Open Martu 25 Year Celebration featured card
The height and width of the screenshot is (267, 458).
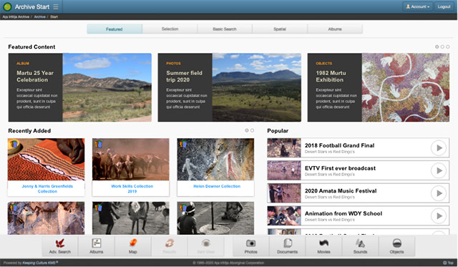[79, 87]
